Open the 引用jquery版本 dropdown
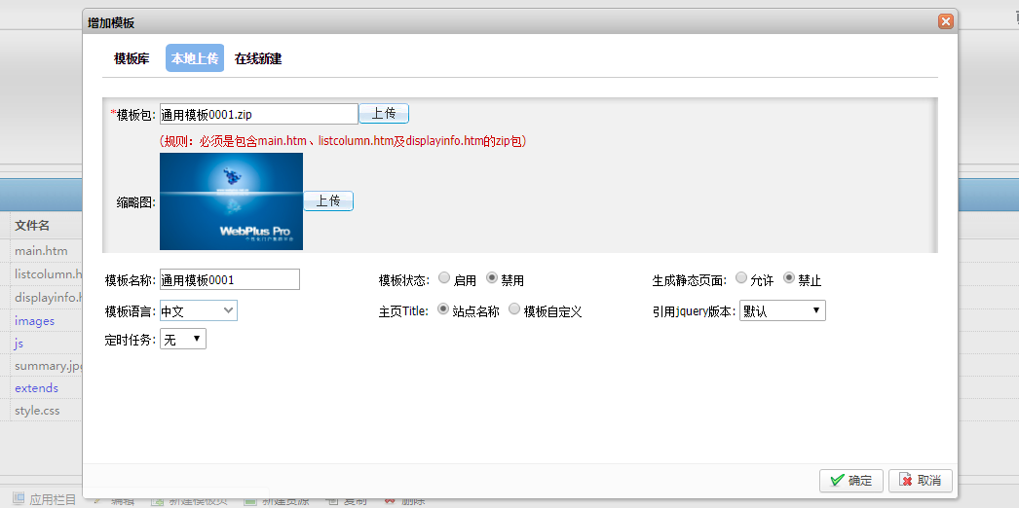 point(782,310)
